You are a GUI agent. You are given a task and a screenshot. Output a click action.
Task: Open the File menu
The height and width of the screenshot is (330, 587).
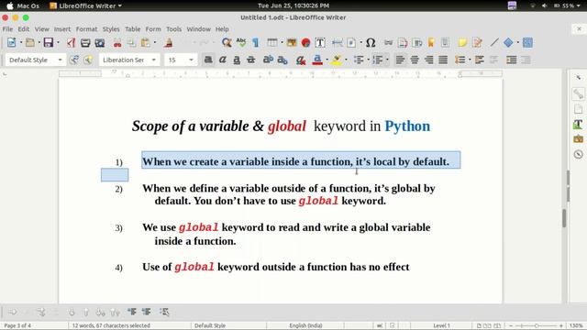7,28
